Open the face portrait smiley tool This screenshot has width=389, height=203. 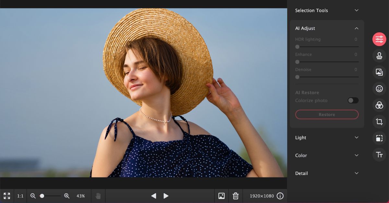pyautogui.click(x=379, y=89)
